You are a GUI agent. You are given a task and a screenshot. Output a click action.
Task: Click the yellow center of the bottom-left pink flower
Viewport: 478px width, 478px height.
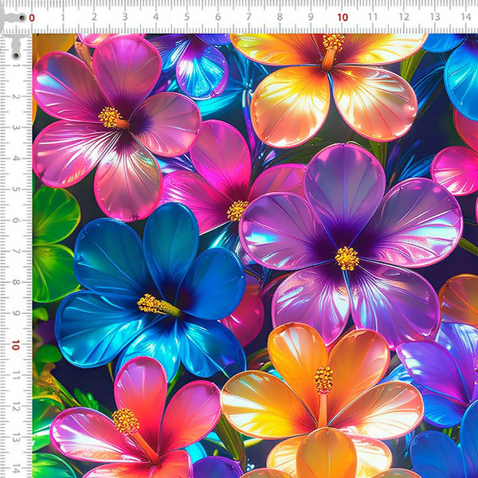[x=125, y=420]
